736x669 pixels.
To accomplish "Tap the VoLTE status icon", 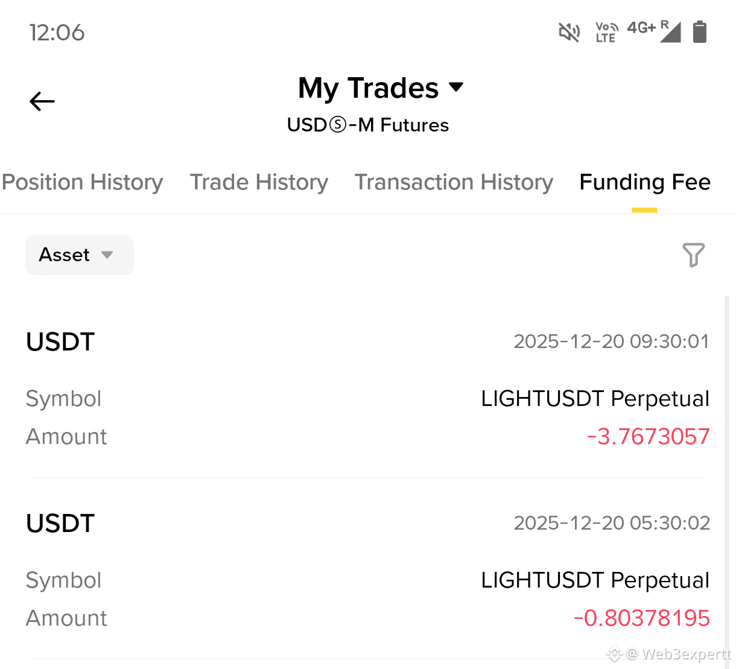I will pos(607,32).
